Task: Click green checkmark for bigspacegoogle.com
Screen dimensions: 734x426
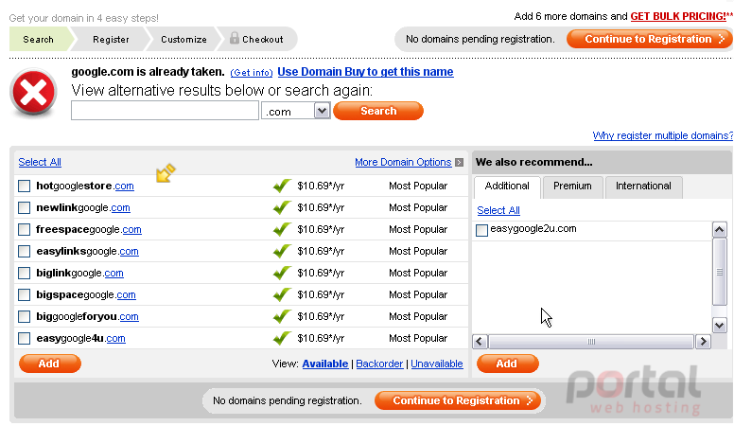Action: point(282,294)
